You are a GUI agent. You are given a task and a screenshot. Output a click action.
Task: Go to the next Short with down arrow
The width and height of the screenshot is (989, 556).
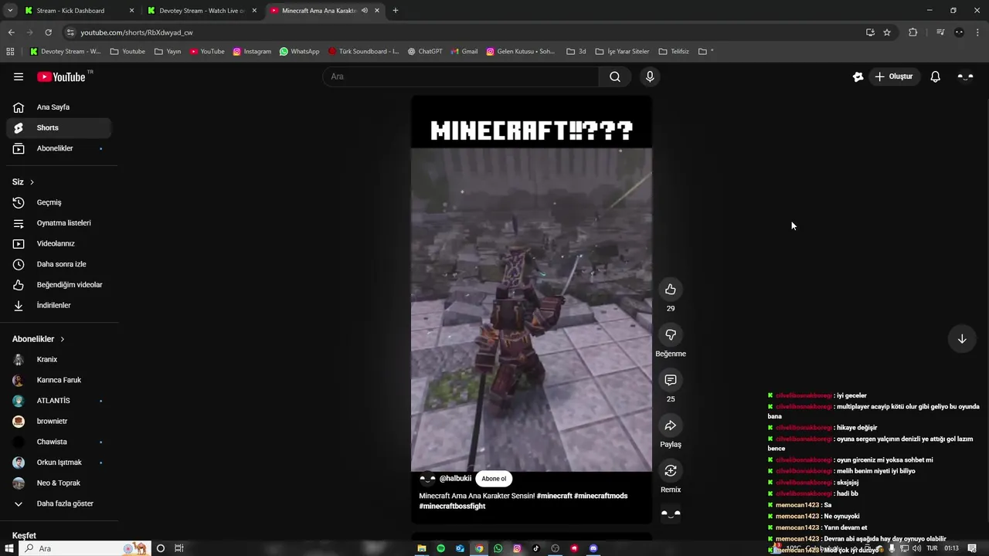click(962, 339)
